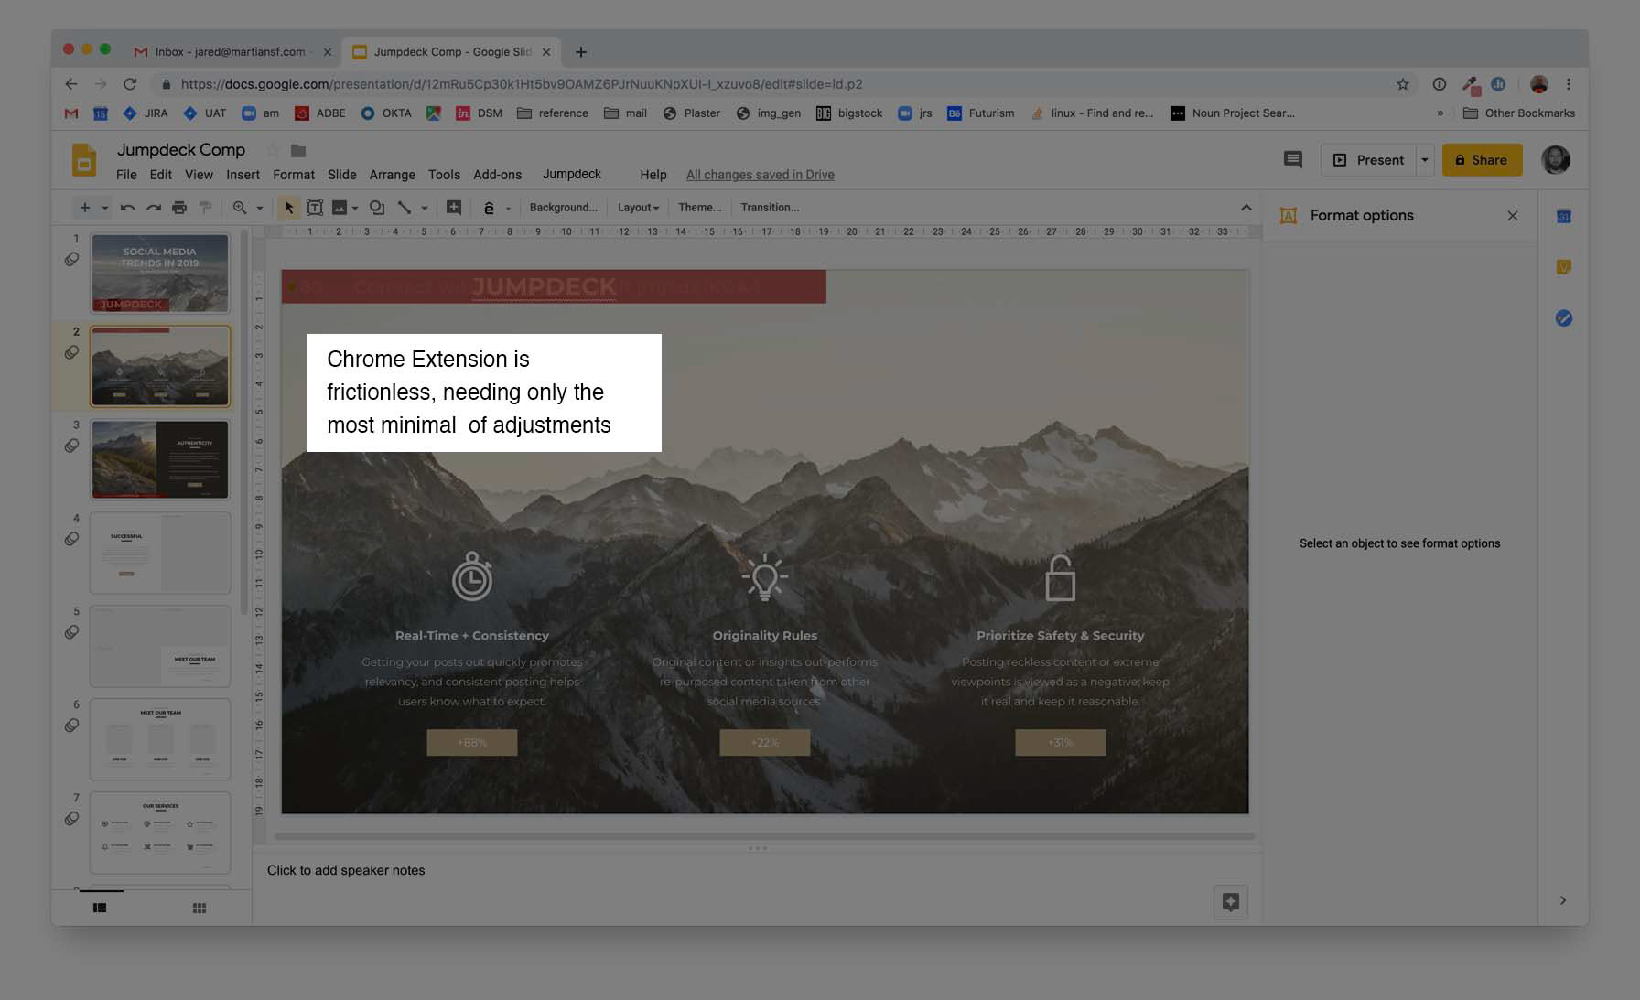Go back using the browser arrow
The width and height of the screenshot is (1640, 1000).
pos(71,84)
